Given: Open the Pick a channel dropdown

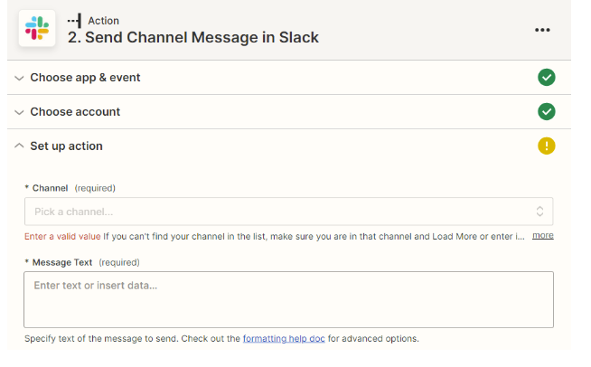Looking at the screenshot, I should click(288, 212).
